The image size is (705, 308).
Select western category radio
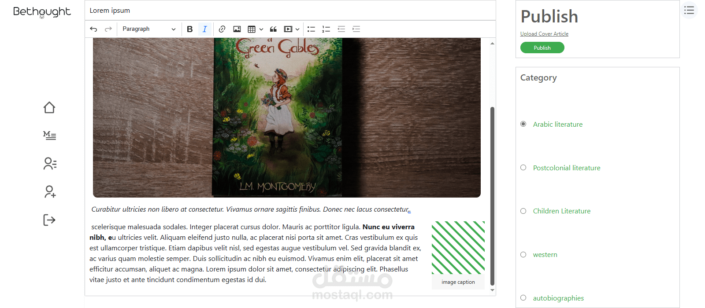[x=523, y=254]
